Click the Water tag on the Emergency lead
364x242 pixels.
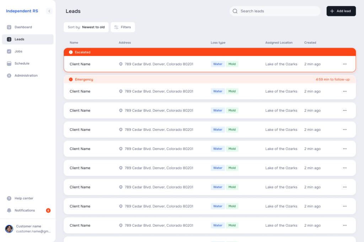pos(218,91)
